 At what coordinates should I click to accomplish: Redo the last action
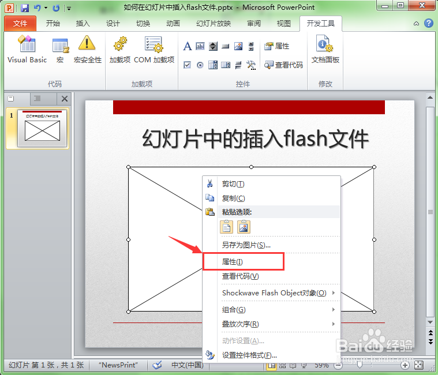[x=56, y=8]
